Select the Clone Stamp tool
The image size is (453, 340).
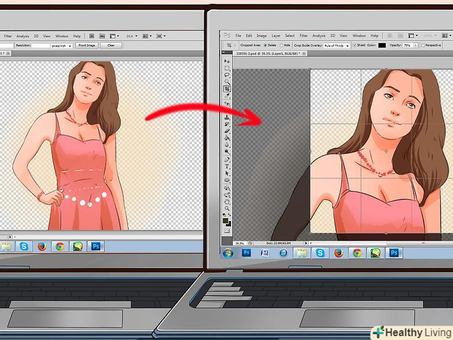pos(227,117)
